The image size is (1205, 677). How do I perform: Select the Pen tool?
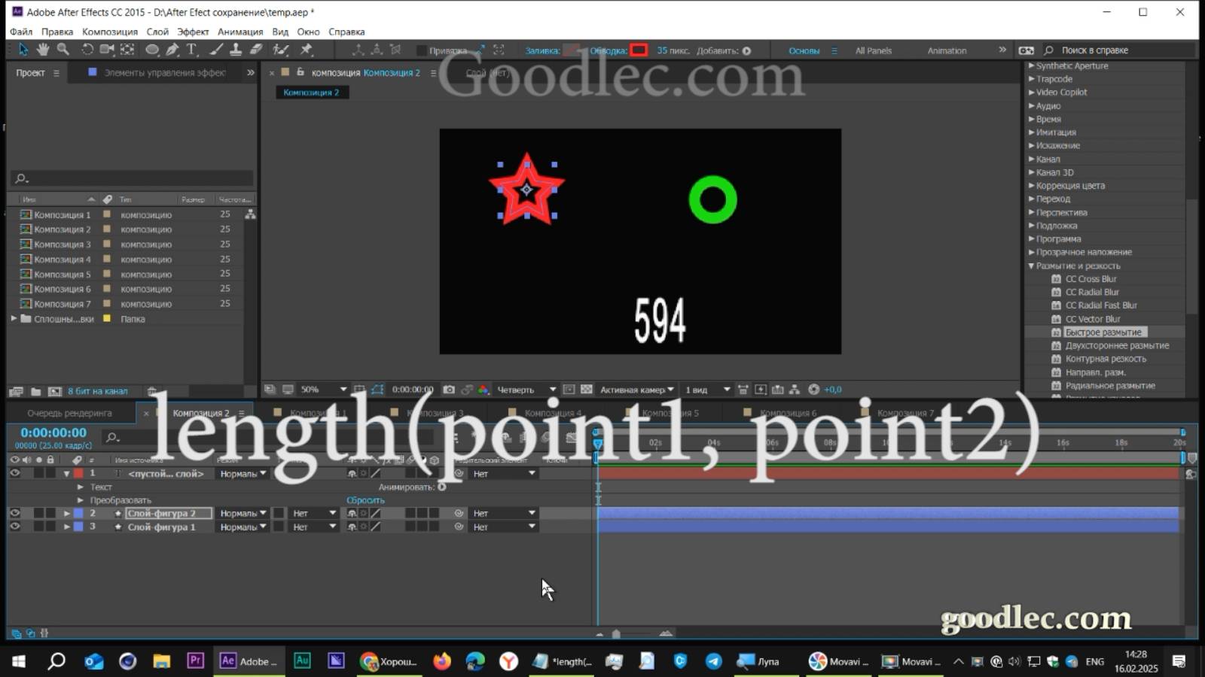click(172, 50)
